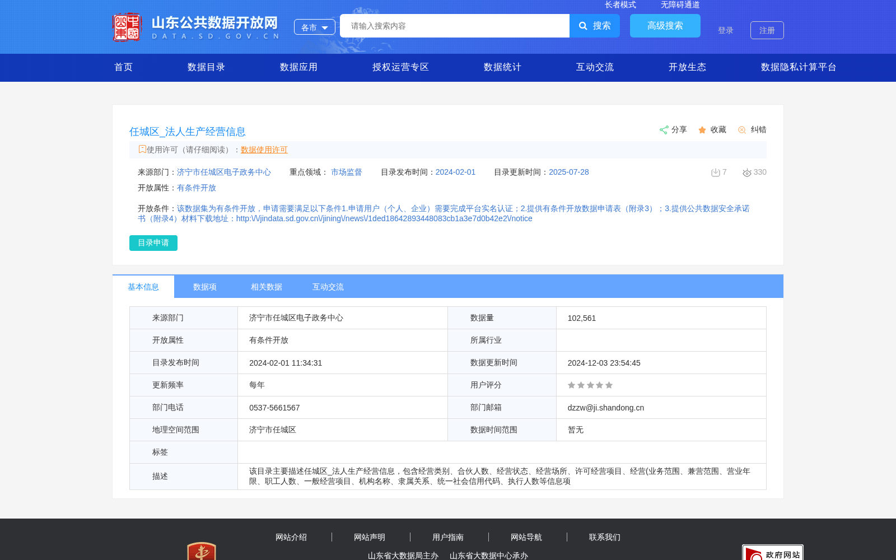Open 网站声明 footer link
Viewport: 896px width, 560px height.
pyautogui.click(x=370, y=537)
